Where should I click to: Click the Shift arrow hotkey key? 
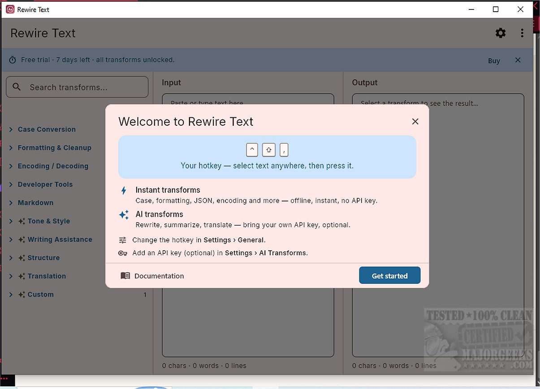coord(269,150)
